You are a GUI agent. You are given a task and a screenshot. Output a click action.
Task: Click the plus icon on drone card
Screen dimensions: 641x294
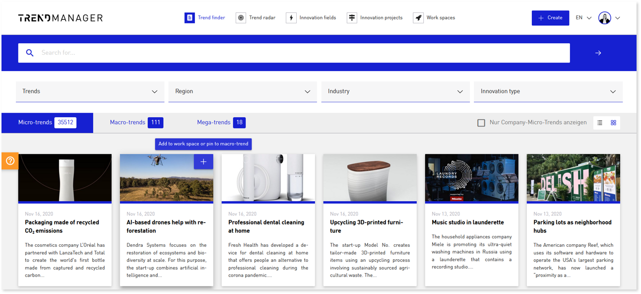tap(203, 162)
